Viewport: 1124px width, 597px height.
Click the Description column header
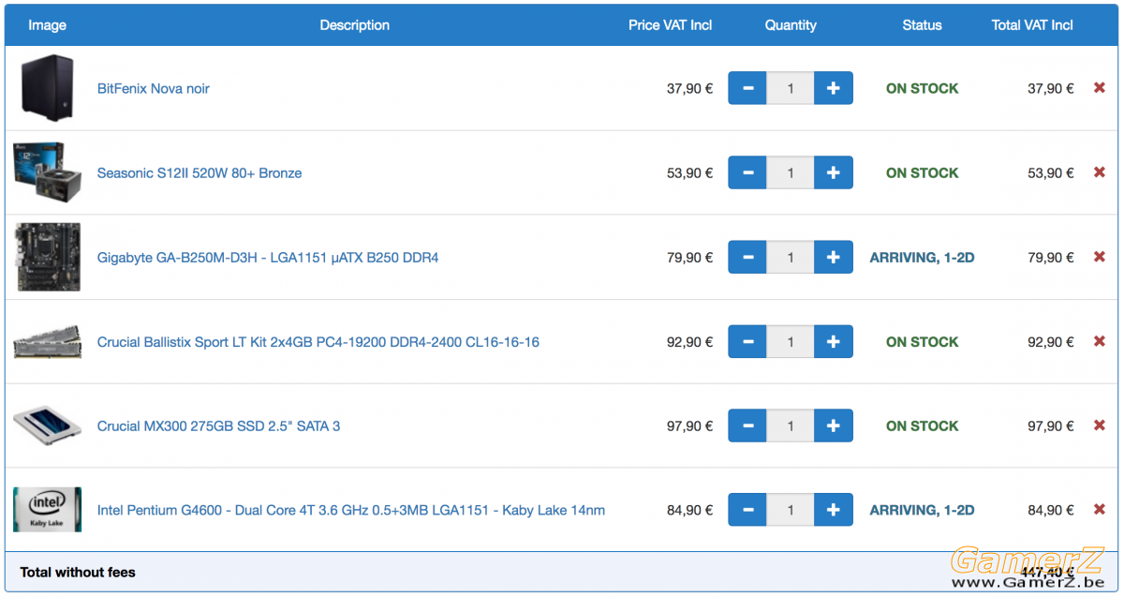354,25
